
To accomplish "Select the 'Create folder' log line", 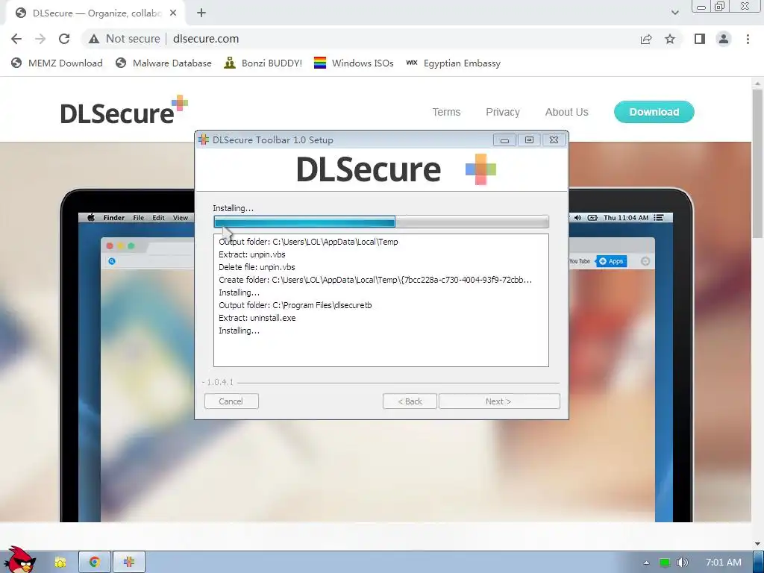I will (375, 280).
